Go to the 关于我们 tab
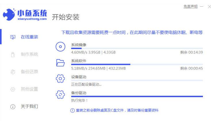This screenshot has height=121, width=211. click(29, 107)
